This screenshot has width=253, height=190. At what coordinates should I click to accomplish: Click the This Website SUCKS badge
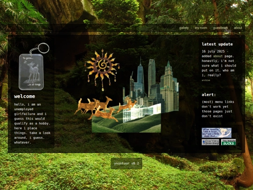pyautogui.click(x=229, y=142)
